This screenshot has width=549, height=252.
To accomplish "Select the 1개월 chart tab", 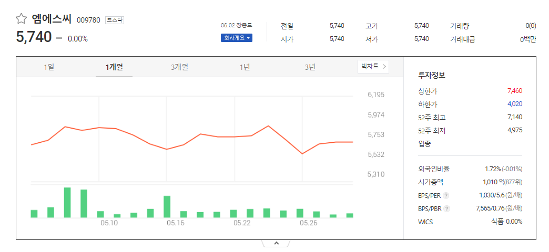I will tap(114, 67).
